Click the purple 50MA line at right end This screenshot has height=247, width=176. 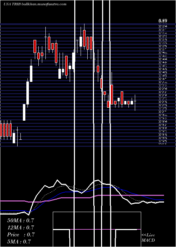163,195
